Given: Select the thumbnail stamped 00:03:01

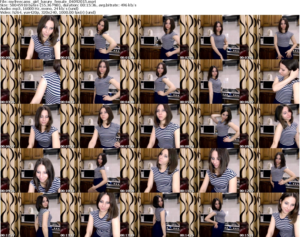Looking at the screenshot, I should (x=270, y=37).
